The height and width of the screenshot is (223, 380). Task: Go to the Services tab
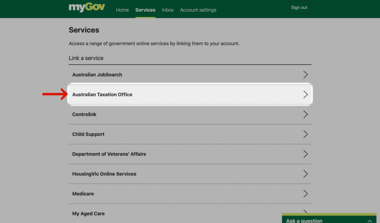click(x=145, y=10)
